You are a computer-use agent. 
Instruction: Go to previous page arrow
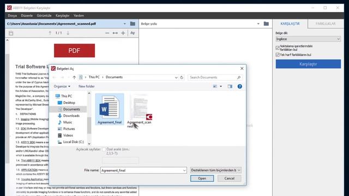50,33
